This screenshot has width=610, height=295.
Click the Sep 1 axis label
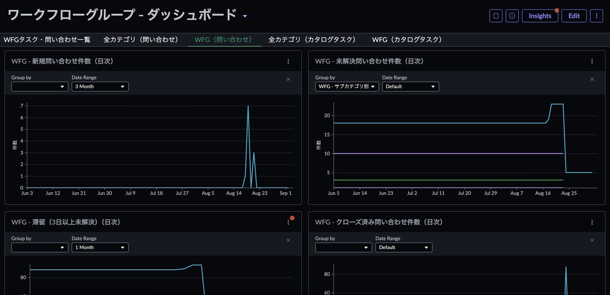pyautogui.click(x=285, y=193)
